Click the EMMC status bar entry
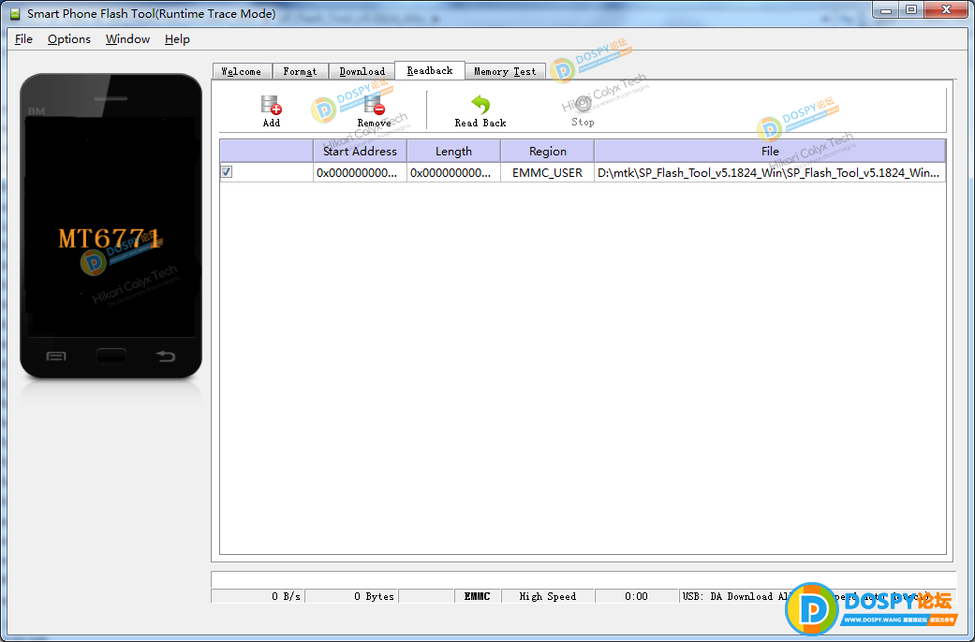975x642 pixels. click(x=477, y=596)
